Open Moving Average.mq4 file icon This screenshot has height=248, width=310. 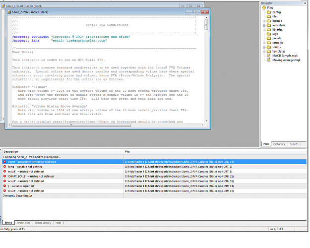269,60
